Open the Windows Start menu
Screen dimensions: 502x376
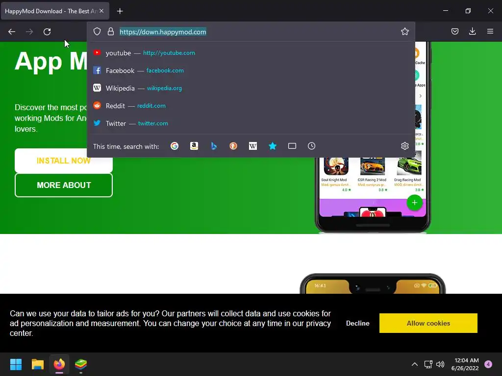pyautogui.click(x=16, y=364)
